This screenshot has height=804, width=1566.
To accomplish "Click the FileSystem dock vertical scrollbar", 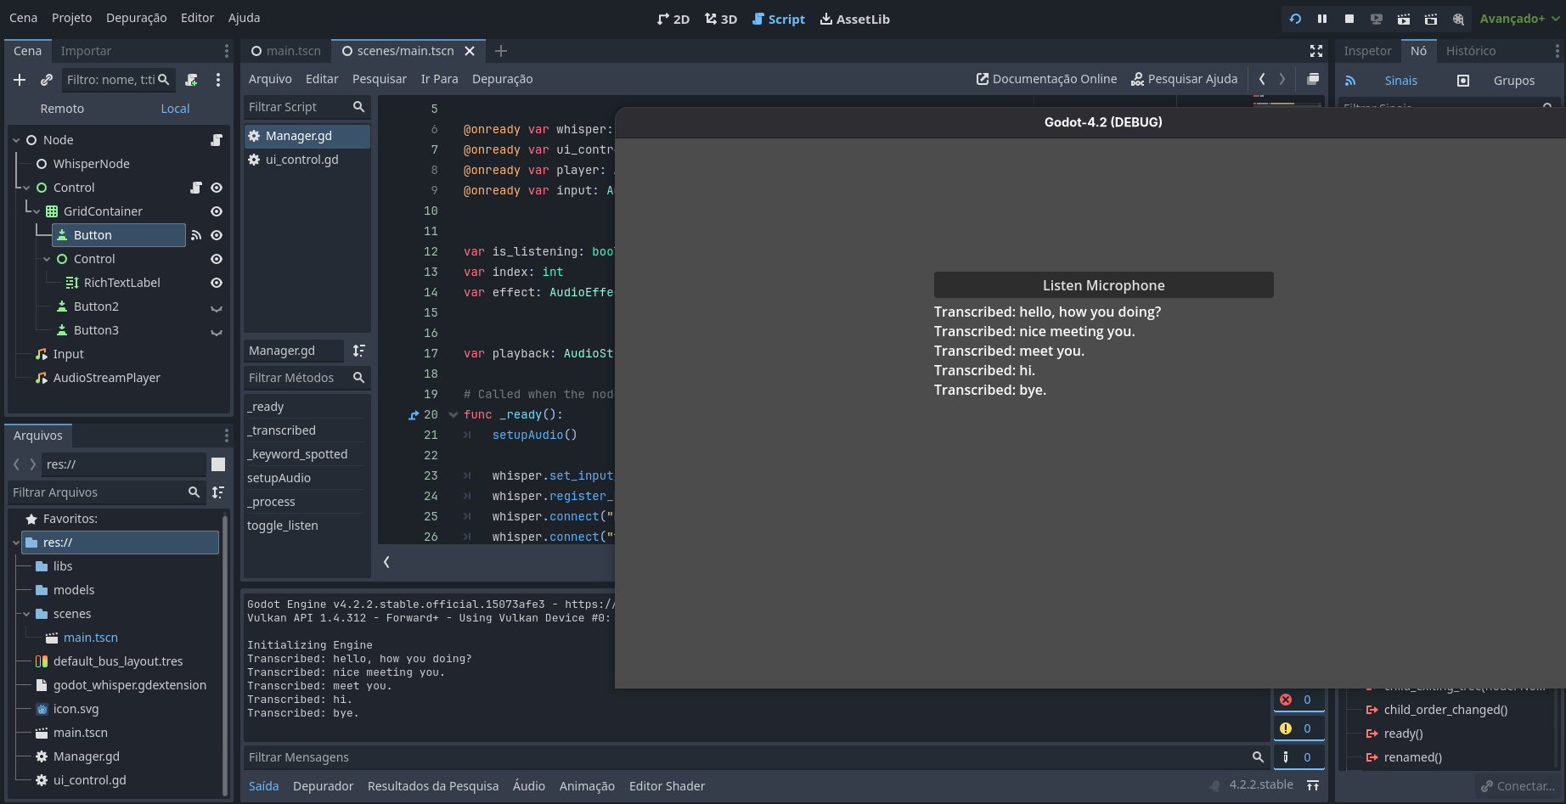I will [x=225, y=654].
